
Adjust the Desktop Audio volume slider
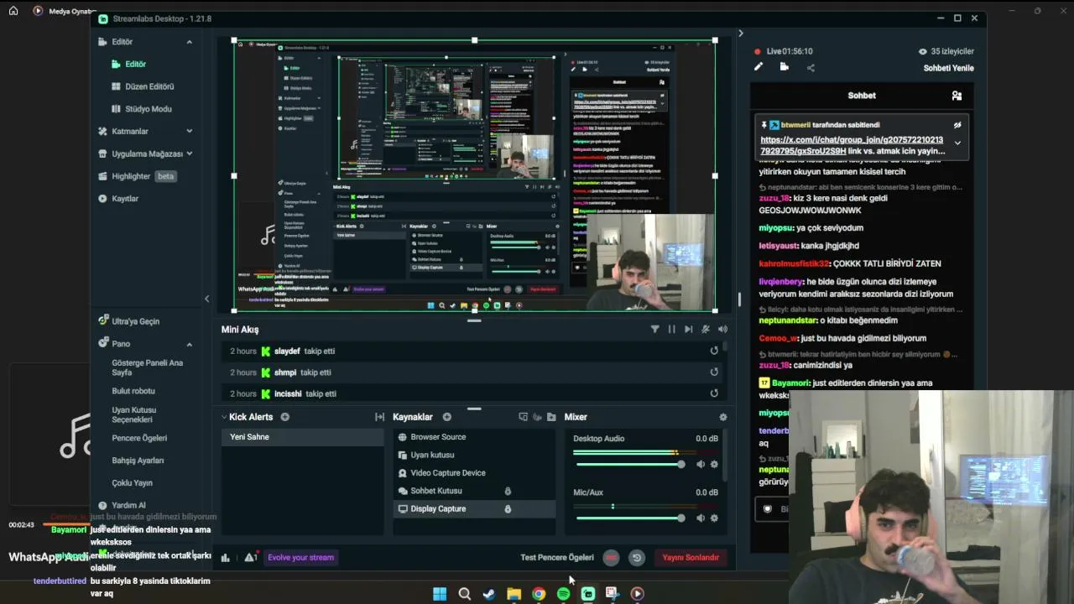click(629, 464)
